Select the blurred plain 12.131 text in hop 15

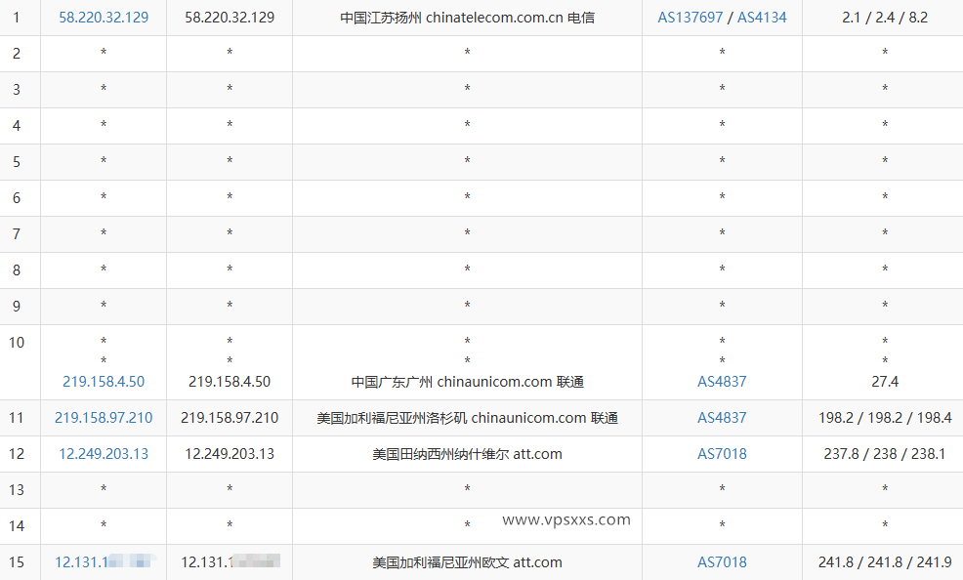230,561
